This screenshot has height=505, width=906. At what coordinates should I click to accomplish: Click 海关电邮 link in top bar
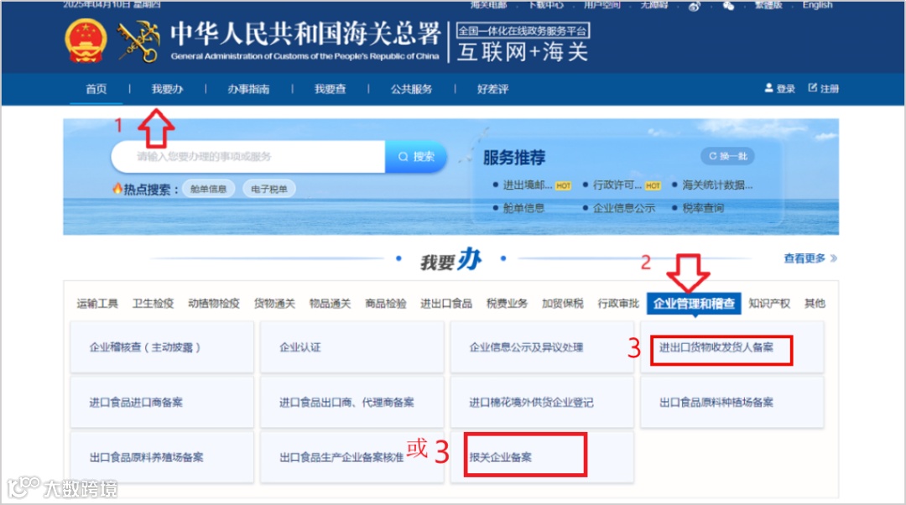coord(488,5)
